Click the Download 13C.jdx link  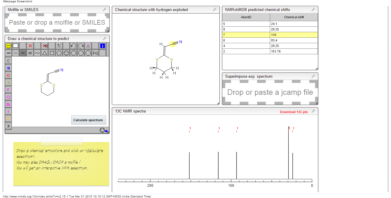[294, 112]
